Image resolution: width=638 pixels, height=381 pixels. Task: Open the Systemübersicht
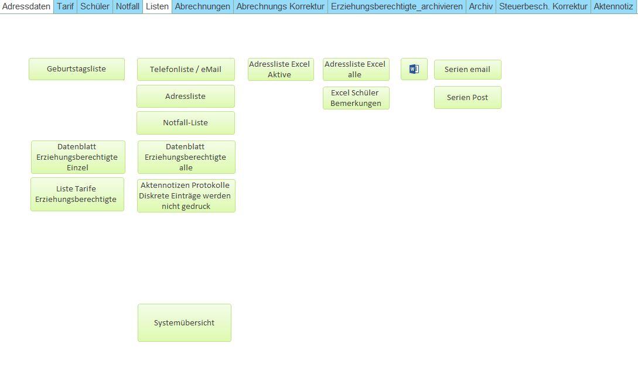(x=185, y=322)
